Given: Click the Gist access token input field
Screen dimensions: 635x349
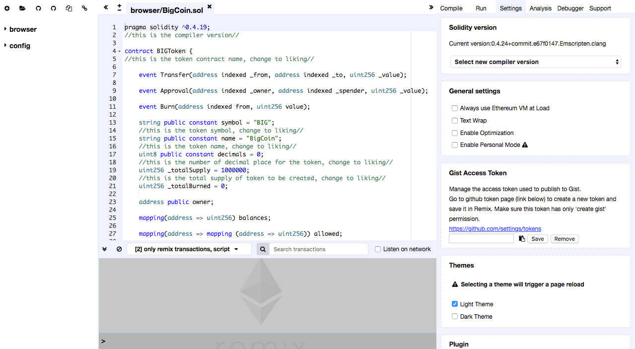Looking at the screenshot, I should click(x=481, y=239).
